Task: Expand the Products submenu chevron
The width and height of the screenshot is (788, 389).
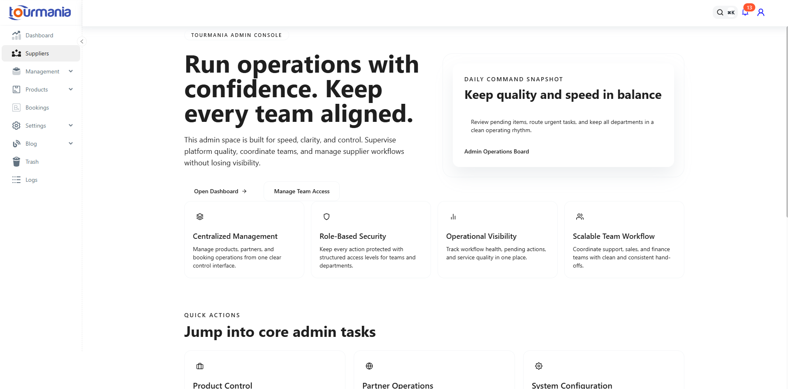Action: click(x=71, y=89)
